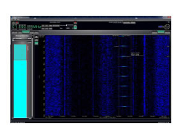This screenshot has height=135, width=180.
Task: Toggle the highlighted green tab on the right tab row
Action: coord(161,32)
